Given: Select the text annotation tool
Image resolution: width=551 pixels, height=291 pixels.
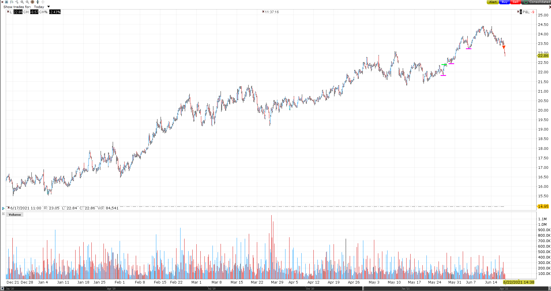Looking at the screenshot, I should tap(7, 2).
